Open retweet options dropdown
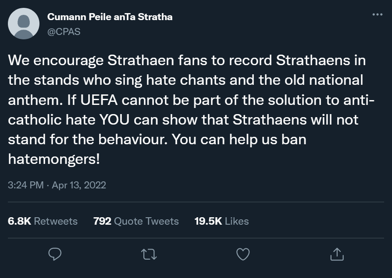392x278 pixels. pos(149,254)
